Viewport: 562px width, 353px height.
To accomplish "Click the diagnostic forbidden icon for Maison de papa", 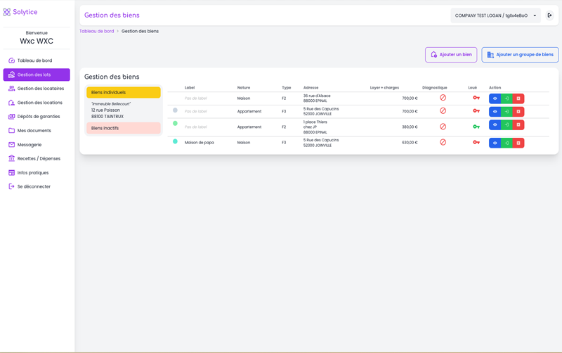I will pos(443,142).
